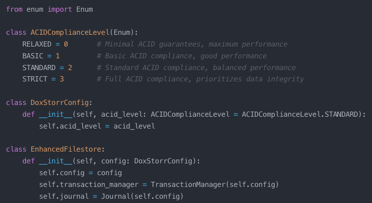The height and width of the screenshot is (203, 372).
Task: Click the ACIDComplianceLevel class name in its definition
Action: tap(70, 32)
